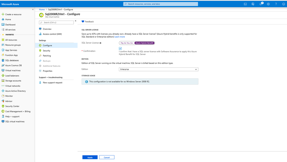The image size is (287, 162).
Task: Open Cloud Shell from top bar
Action: point(245,4)
